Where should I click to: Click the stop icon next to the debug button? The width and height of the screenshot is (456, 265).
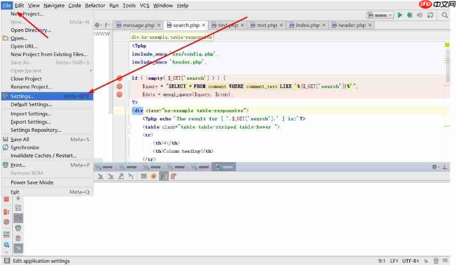tap(419, 15)
